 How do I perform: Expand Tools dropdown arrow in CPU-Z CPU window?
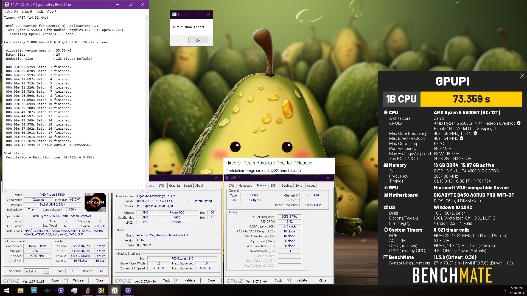tap(65, 280)
